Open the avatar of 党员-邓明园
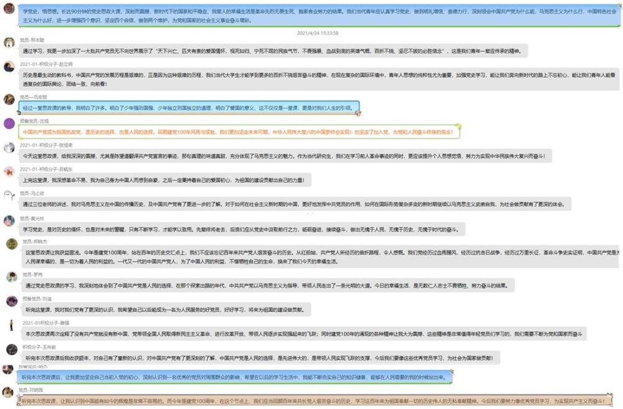The width and height of the screenshot is (623, 409). click(x=9, y=392)
